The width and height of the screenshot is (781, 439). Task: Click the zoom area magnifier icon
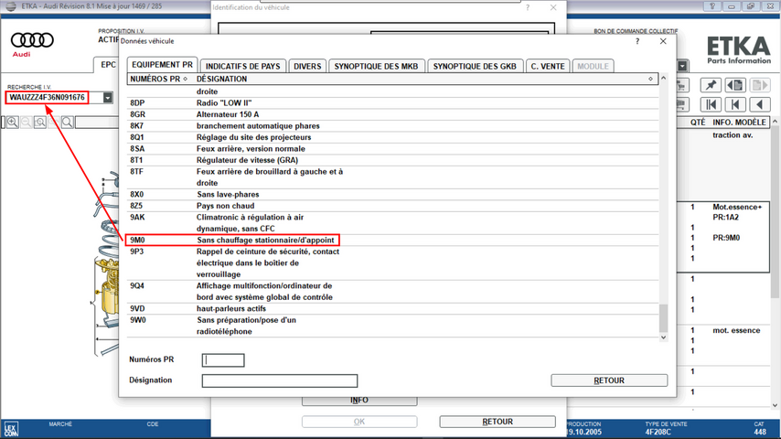[40, 122]
